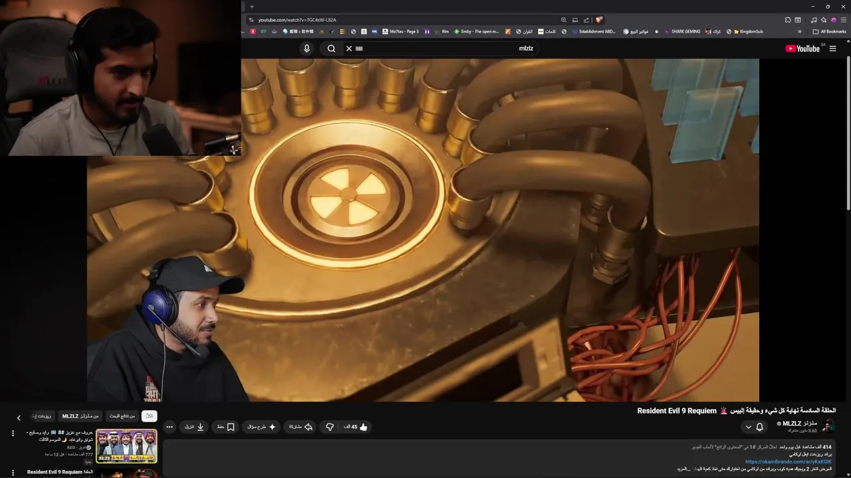Open a new browser tab
This screenshot has width=851, height=478.
(251, 7)
